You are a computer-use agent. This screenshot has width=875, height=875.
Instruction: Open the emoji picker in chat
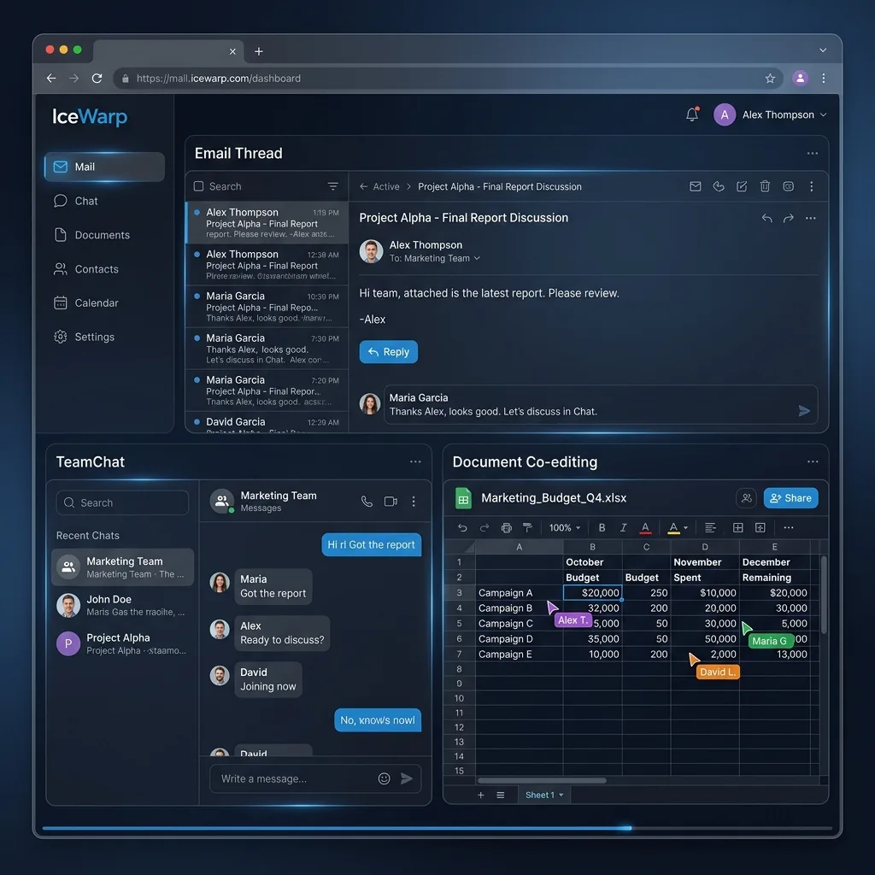coord(384,778)
